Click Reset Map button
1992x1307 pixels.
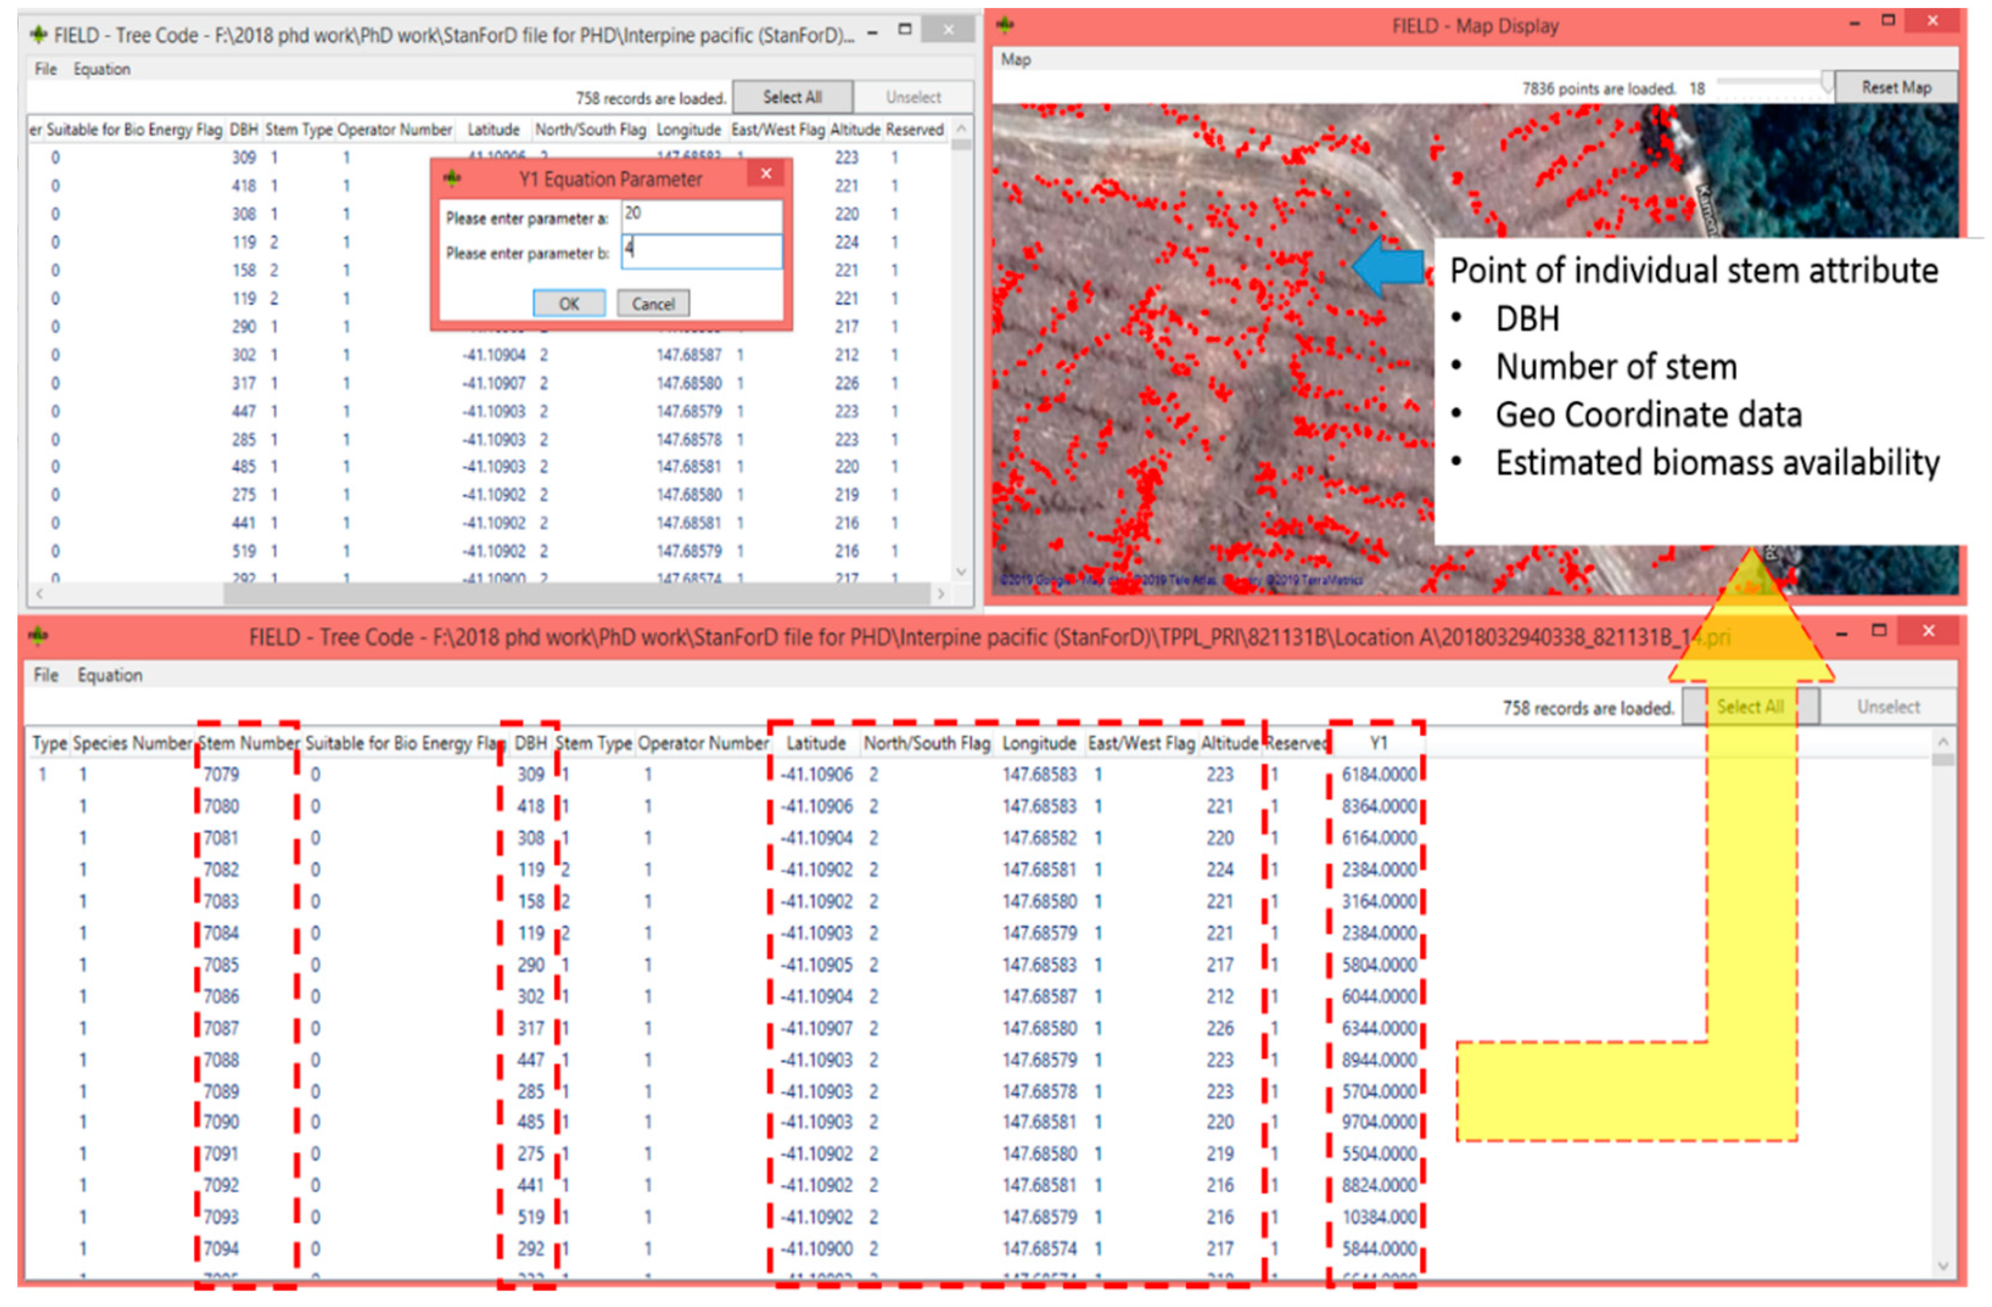pyautogui.click(x=1896, y=87)
